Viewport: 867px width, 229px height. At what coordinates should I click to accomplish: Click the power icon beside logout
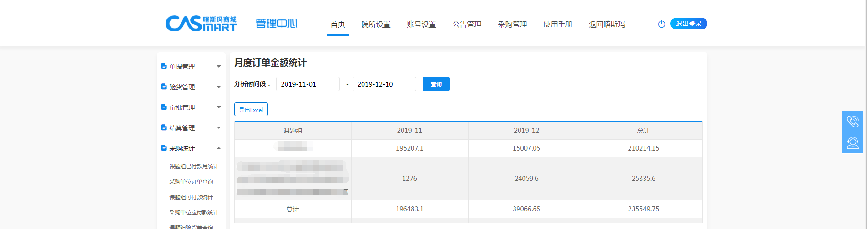point(661,24)
